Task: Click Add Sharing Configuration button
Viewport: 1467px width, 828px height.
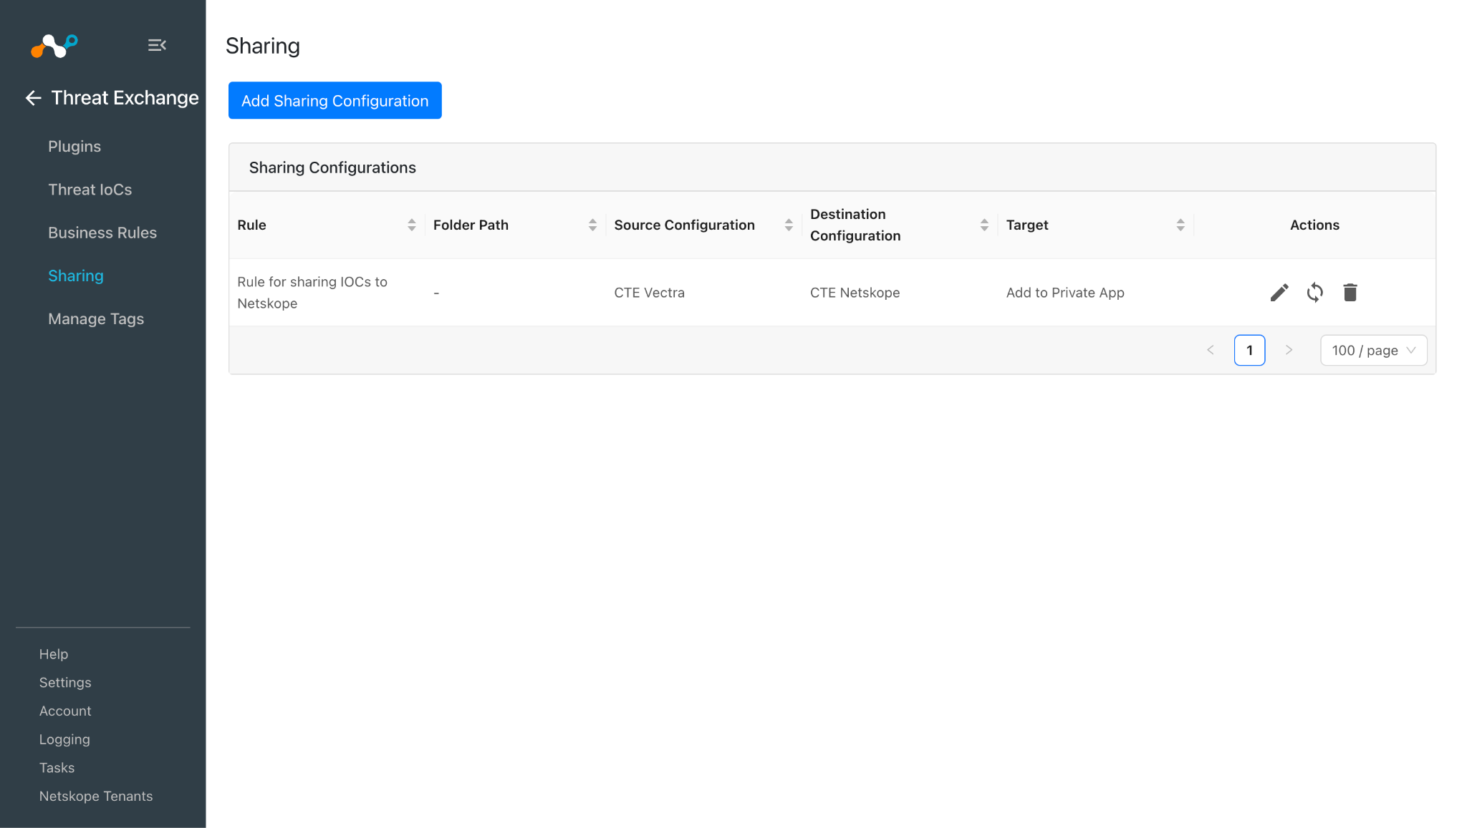Action: coord(335,100)
